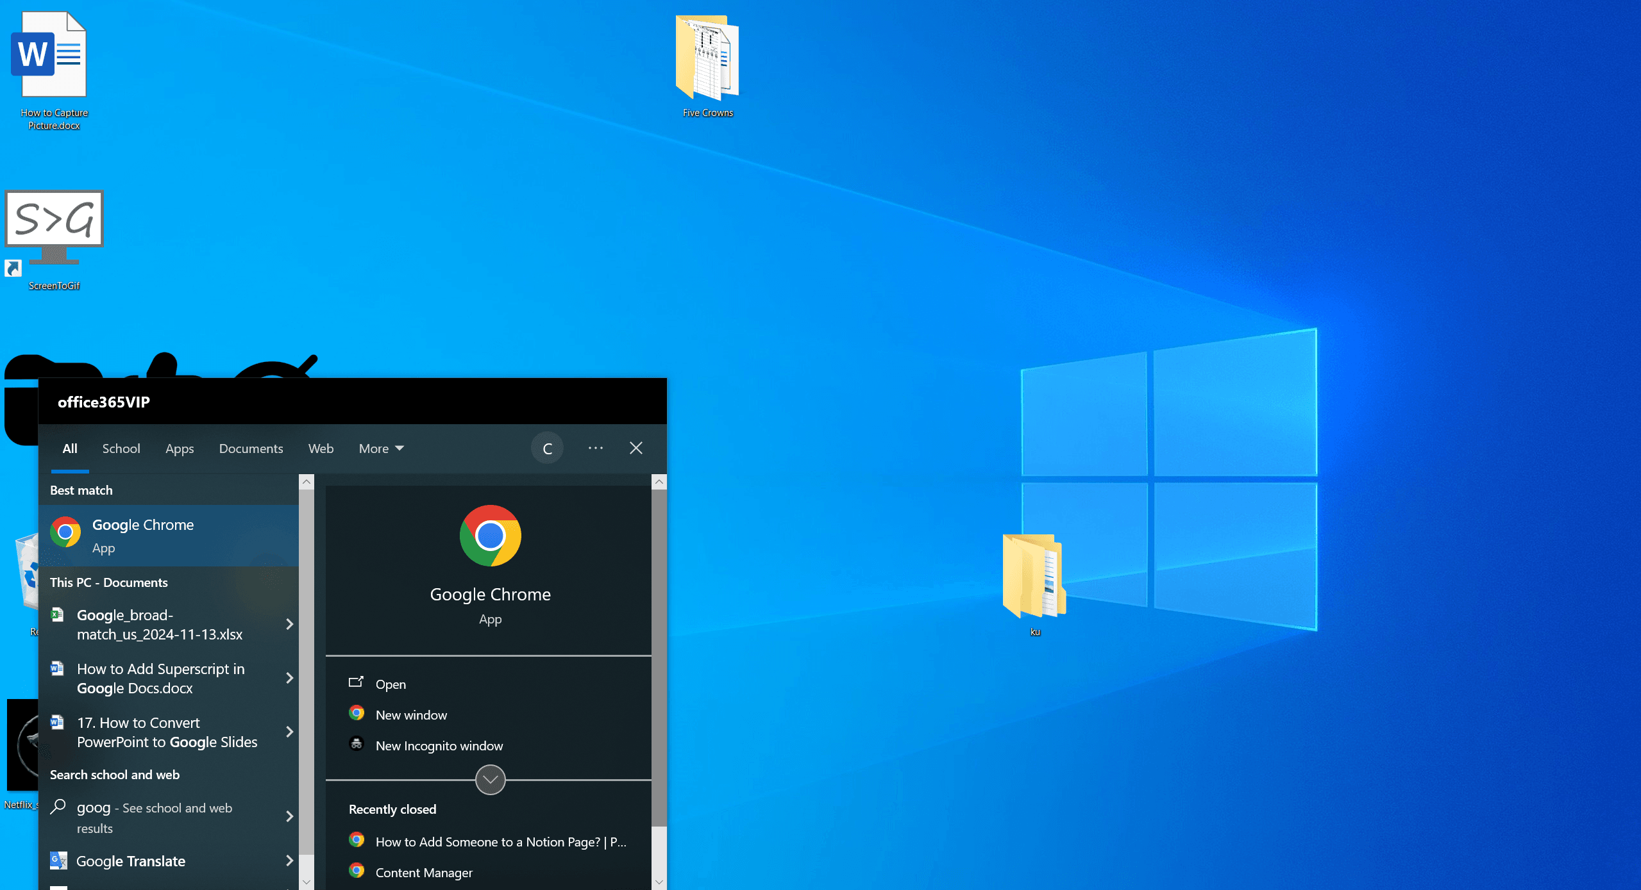Click Word icon beside Superscript in Google Docs
The width and height of the screenshot is (1641, 890).
point(57,669)
